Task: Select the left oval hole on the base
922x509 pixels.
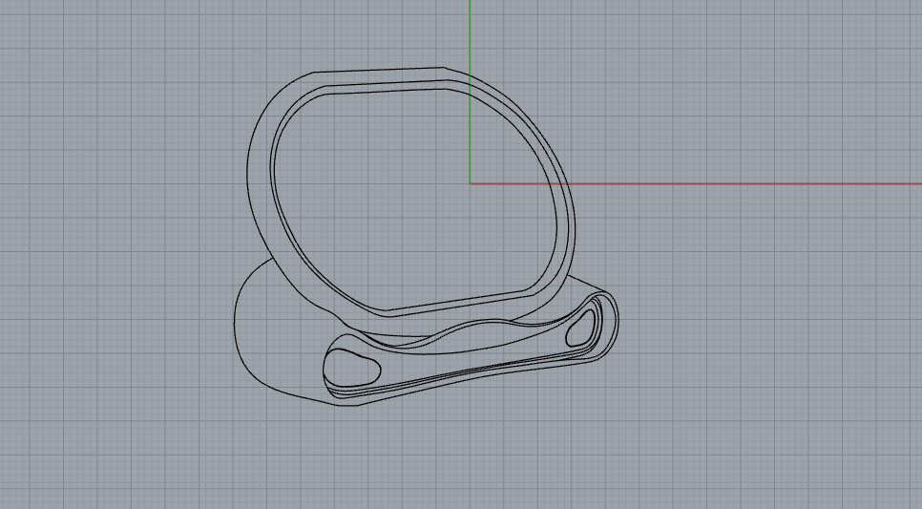Action: coord(350,365)
